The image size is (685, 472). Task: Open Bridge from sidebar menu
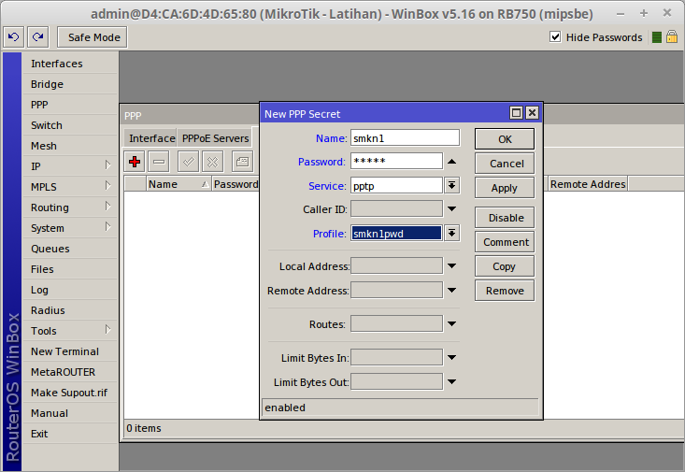[70, 84]
